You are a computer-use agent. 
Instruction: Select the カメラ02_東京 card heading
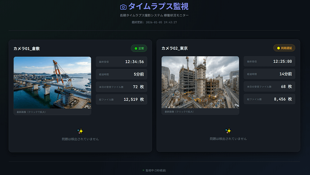(x=175, y=48)
